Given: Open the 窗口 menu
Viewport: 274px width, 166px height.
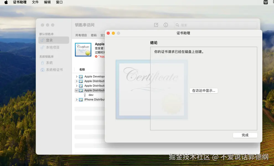Looking at the screenshot, I should 59,2.
